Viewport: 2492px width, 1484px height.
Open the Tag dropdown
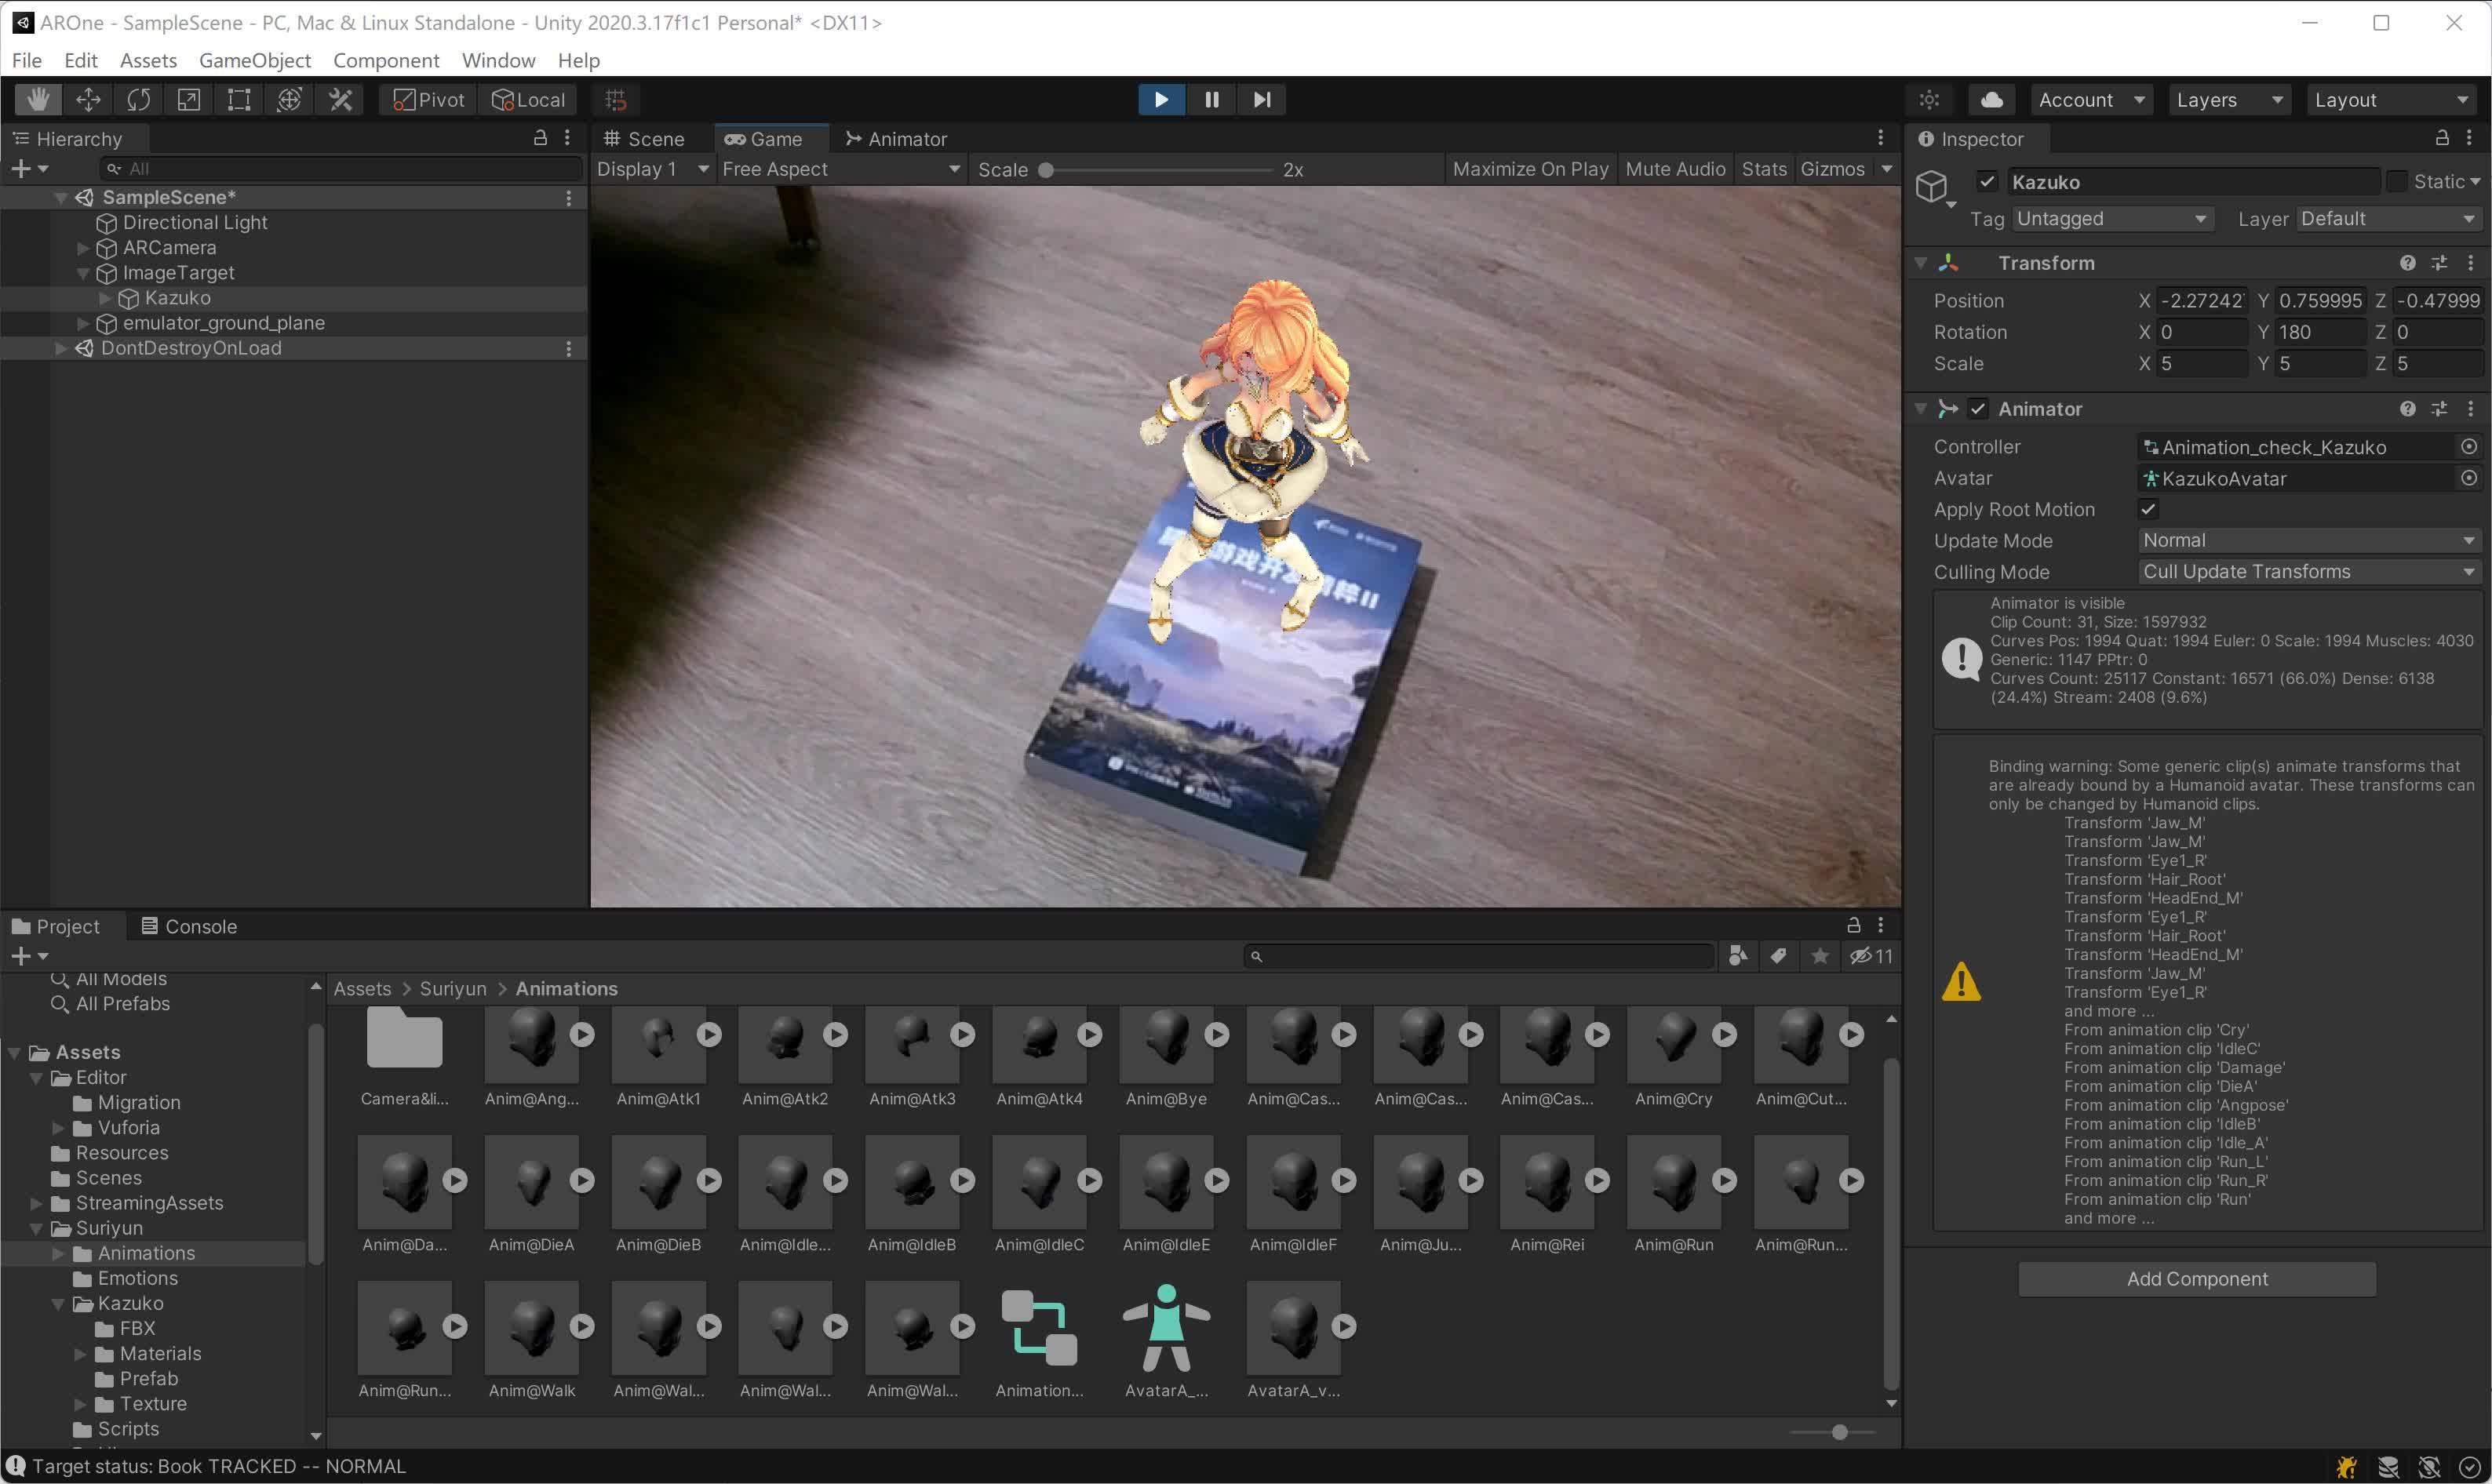(2112, 219)
